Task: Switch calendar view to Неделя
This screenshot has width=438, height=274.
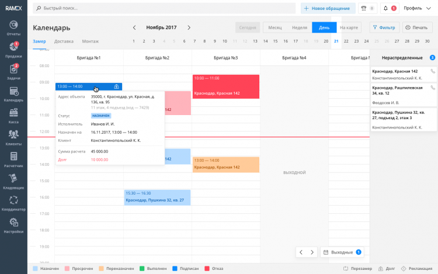Action: click(x=299, y=27)
